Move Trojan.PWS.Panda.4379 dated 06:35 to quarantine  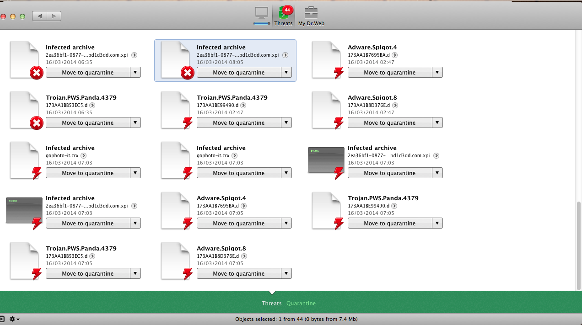click(88, 123)
